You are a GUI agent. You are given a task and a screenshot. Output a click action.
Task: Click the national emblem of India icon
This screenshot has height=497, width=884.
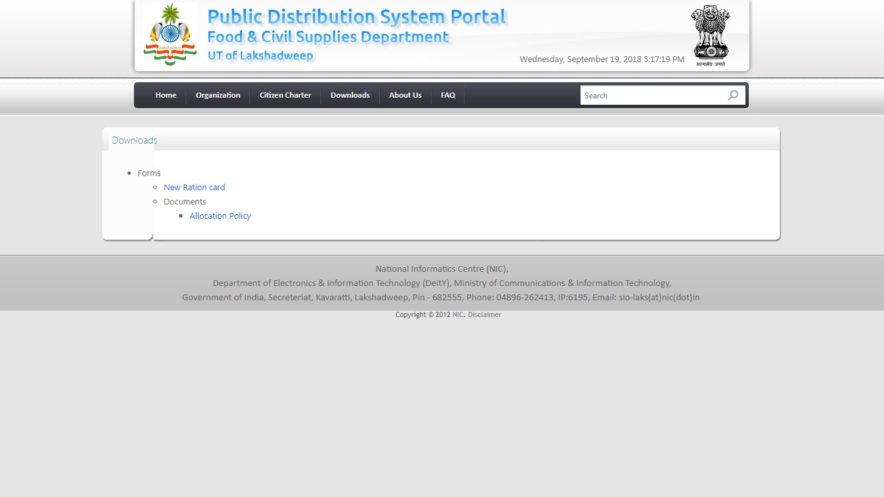click(x=710, y=34)
